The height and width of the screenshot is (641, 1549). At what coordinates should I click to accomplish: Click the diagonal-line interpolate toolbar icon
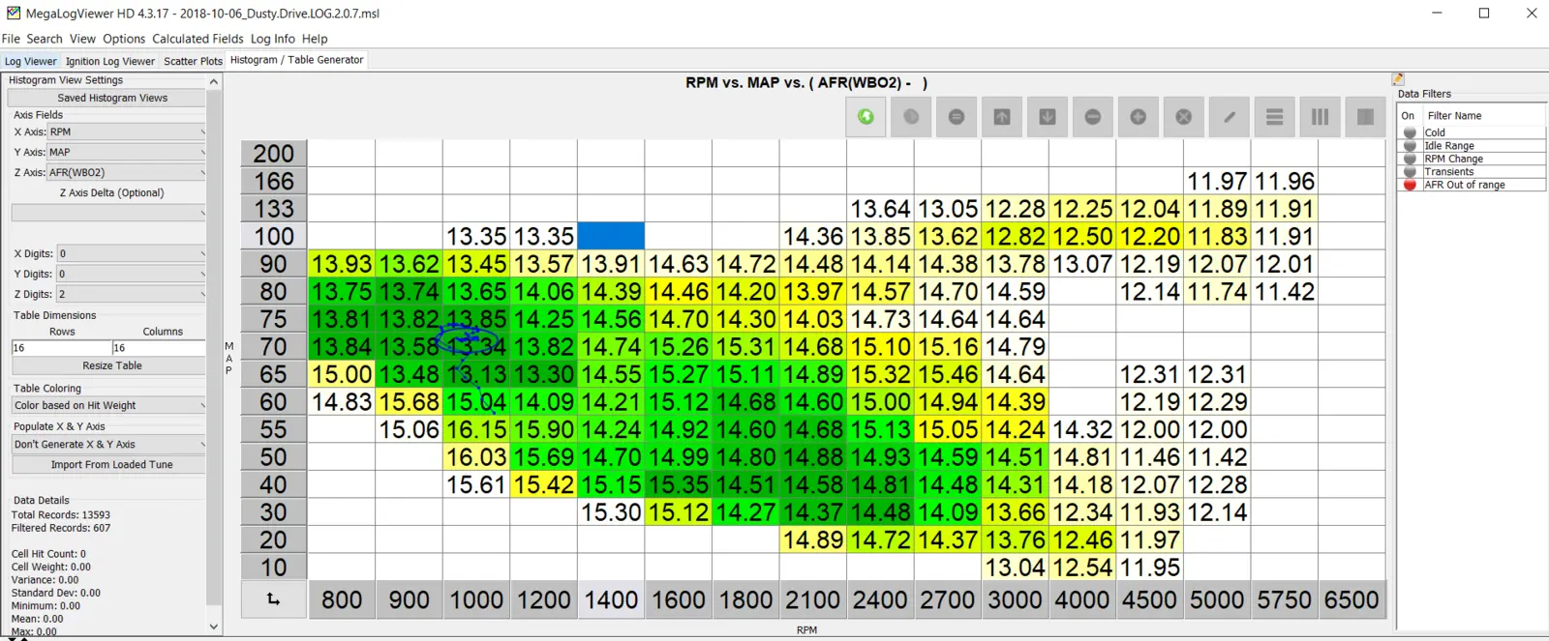(1230, 117)
